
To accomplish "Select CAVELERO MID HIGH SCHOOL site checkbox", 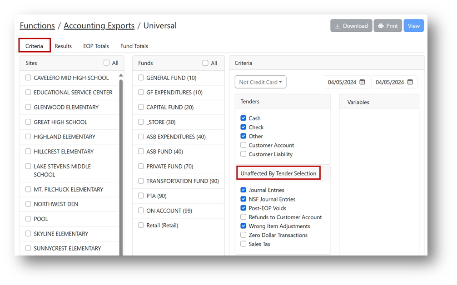I will click(x=28, y=78).
